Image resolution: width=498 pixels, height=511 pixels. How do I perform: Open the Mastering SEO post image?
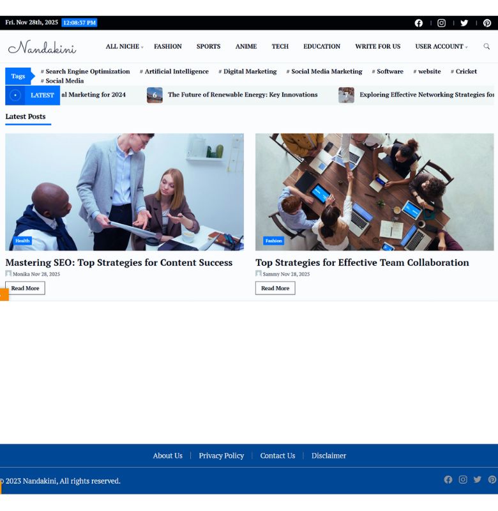tap(124, 192)
